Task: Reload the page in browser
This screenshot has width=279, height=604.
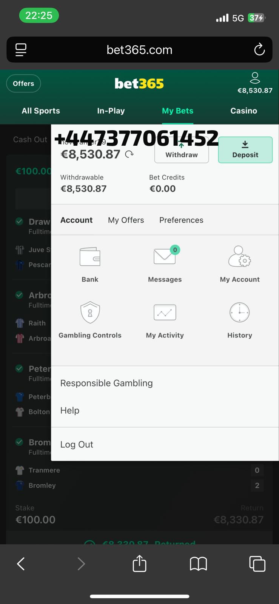Action: [x=259, y=49]
